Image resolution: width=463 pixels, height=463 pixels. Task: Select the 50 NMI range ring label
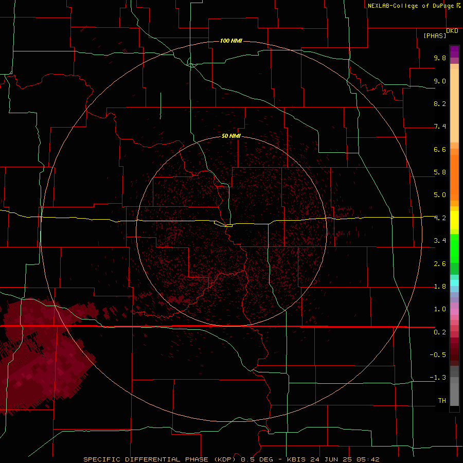[231, 136]
